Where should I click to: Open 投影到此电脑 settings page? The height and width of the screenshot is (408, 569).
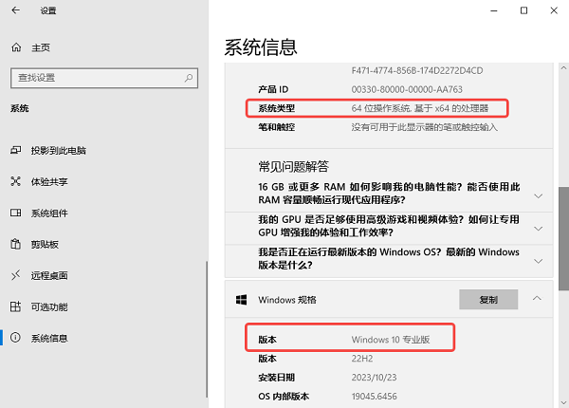click(103, 150)
